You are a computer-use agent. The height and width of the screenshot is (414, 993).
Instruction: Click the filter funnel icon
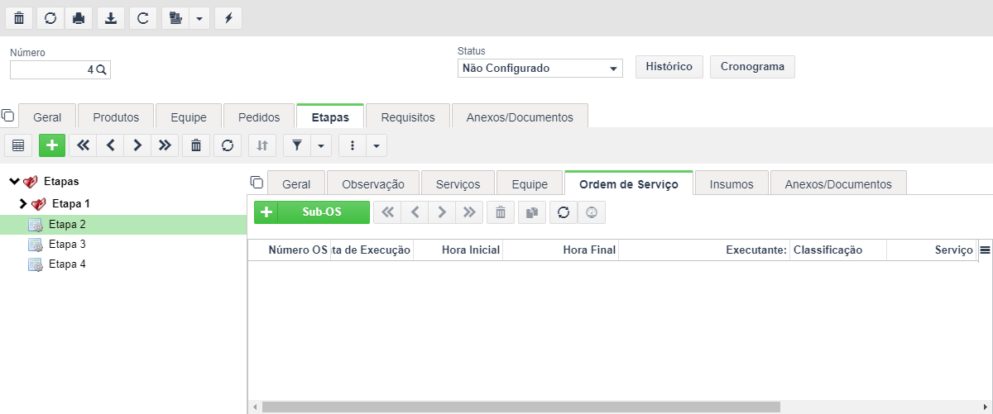(x=297, y=145)
